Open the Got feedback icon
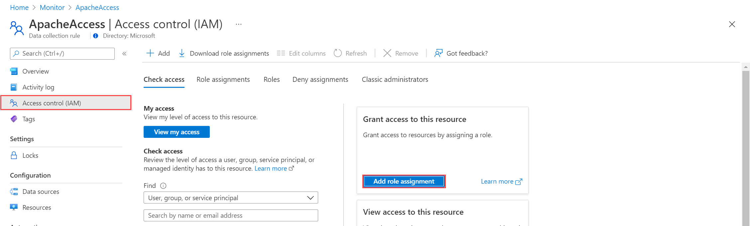Image resolution: width=750 pixels, height=226 pixels. tap(438, 53)
